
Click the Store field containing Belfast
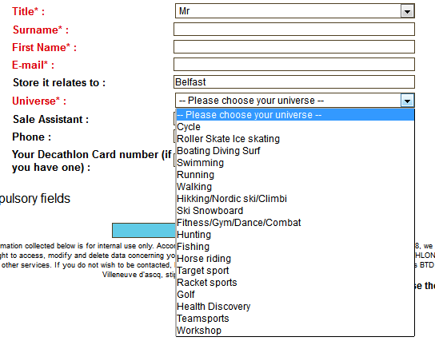(x=294, y=82)
